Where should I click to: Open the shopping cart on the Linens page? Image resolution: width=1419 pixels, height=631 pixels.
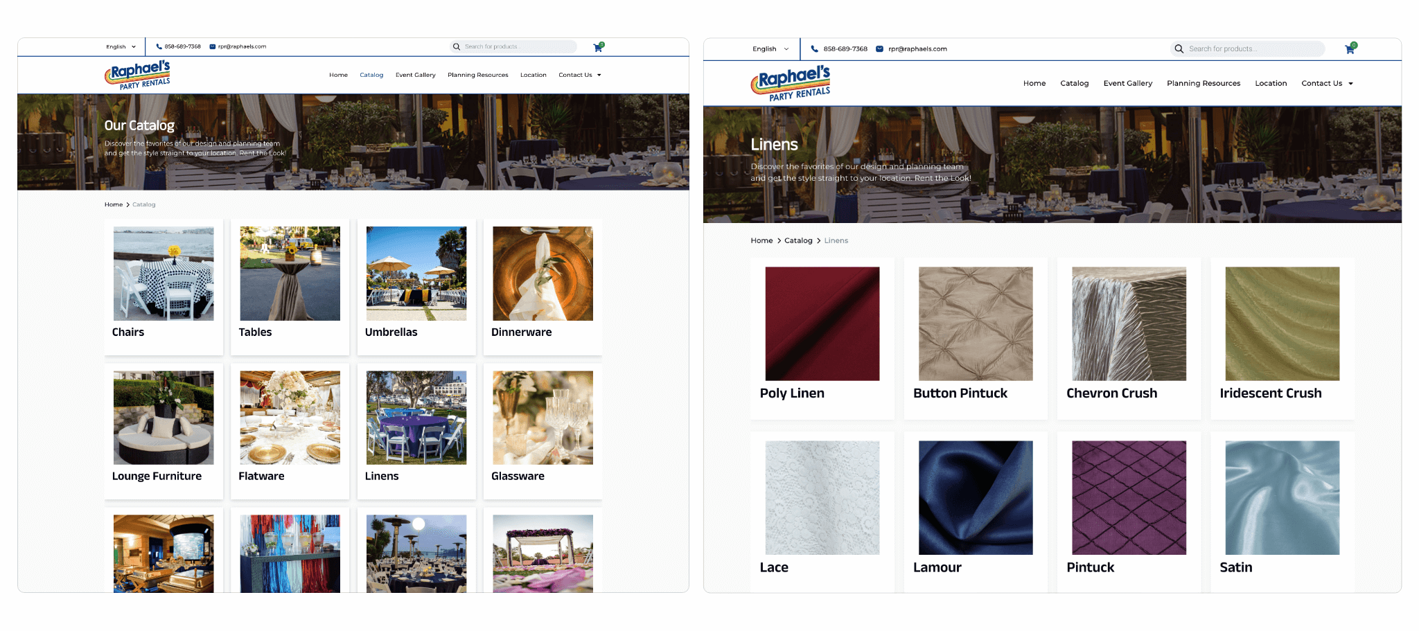point(1350,49)
